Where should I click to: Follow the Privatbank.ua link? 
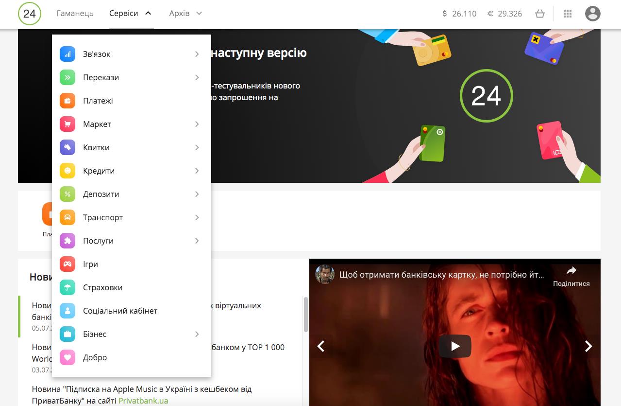[143, 401]
